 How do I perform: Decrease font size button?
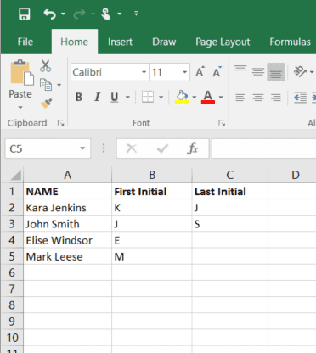coord(217,72)
